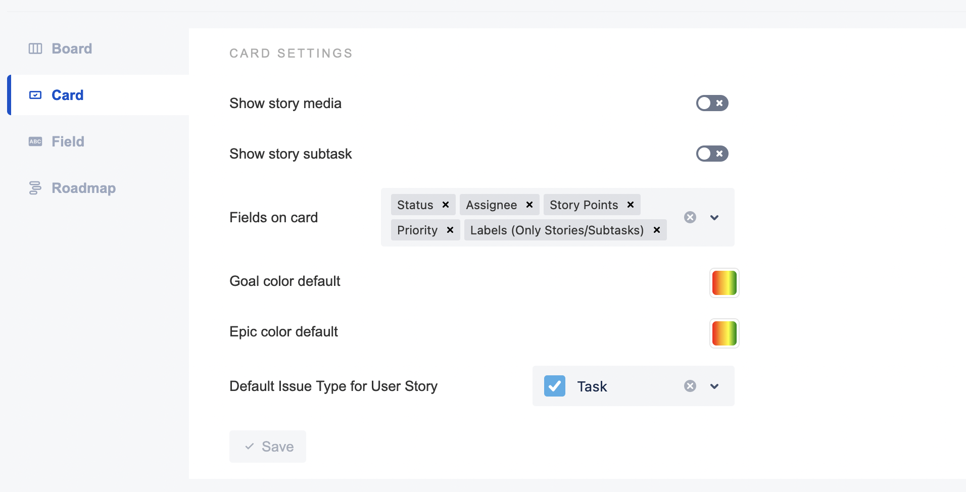Click the Board columns icon in sidebar
966x492 pixels.
coord(35,48)
